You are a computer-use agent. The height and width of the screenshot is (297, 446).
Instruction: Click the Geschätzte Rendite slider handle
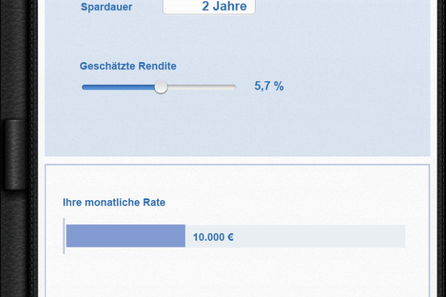(x=160, y=87)
